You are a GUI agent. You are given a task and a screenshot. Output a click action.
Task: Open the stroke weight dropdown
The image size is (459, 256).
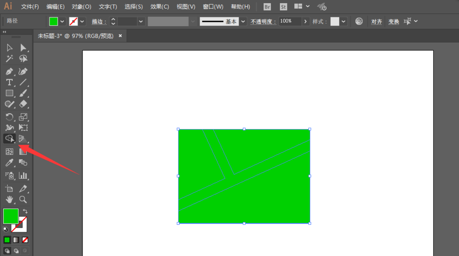click(141, 22)
